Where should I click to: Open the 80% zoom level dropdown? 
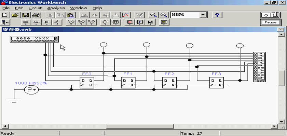click(x=204, y=15)
